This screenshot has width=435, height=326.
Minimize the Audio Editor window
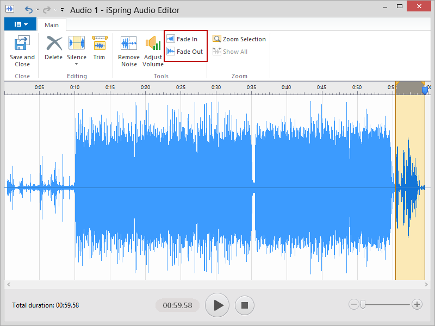(x=385, y=7)
